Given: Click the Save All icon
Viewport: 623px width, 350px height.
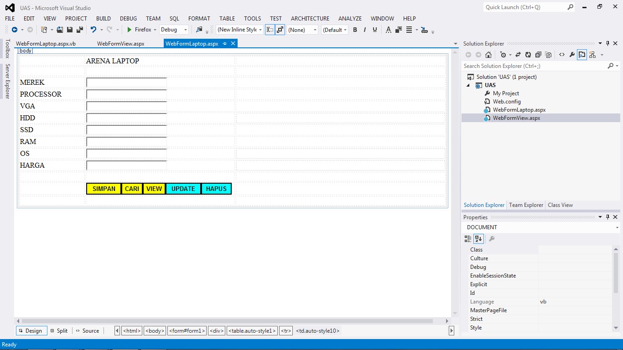Looking at the screenshot, I should point(79,29).
